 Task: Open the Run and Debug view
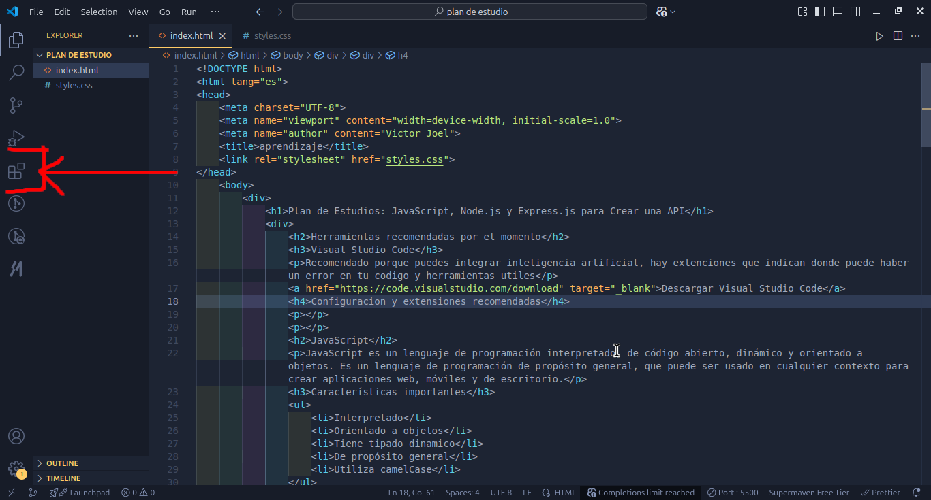(x=16, y=138)
